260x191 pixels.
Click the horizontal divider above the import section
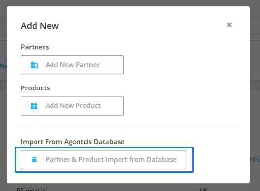(x=128, y=128)
